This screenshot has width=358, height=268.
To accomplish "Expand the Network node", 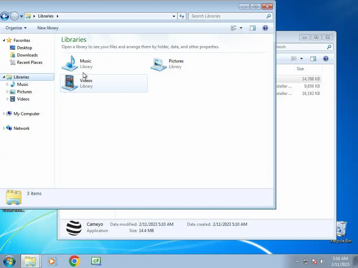I will coord(4,128).
